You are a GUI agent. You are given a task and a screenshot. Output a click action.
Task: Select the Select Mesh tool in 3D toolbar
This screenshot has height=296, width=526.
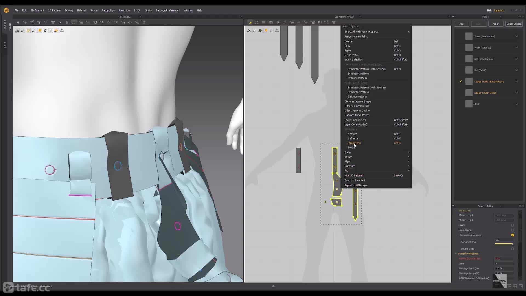(x=32, y=22)
